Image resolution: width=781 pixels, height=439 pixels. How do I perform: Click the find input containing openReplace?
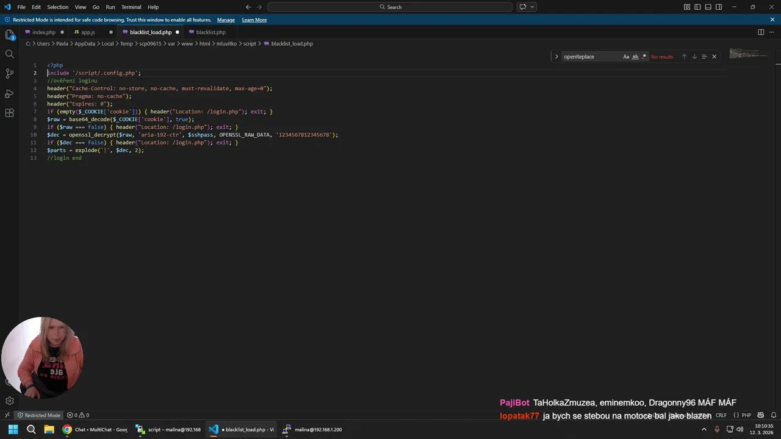591,57
